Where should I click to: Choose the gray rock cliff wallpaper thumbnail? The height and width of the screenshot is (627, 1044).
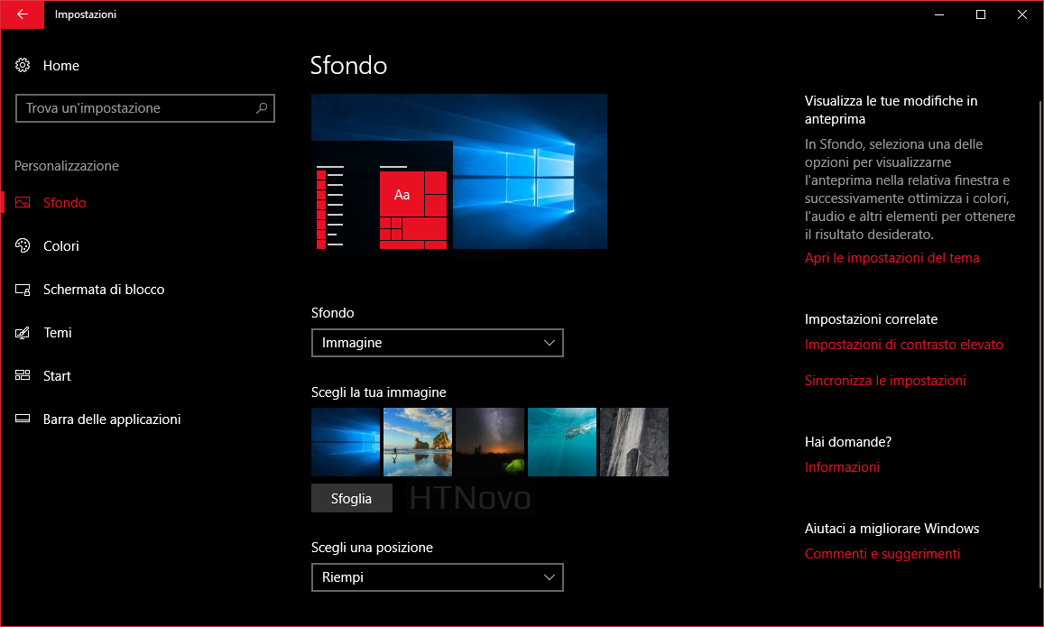[x=633, y=442]
